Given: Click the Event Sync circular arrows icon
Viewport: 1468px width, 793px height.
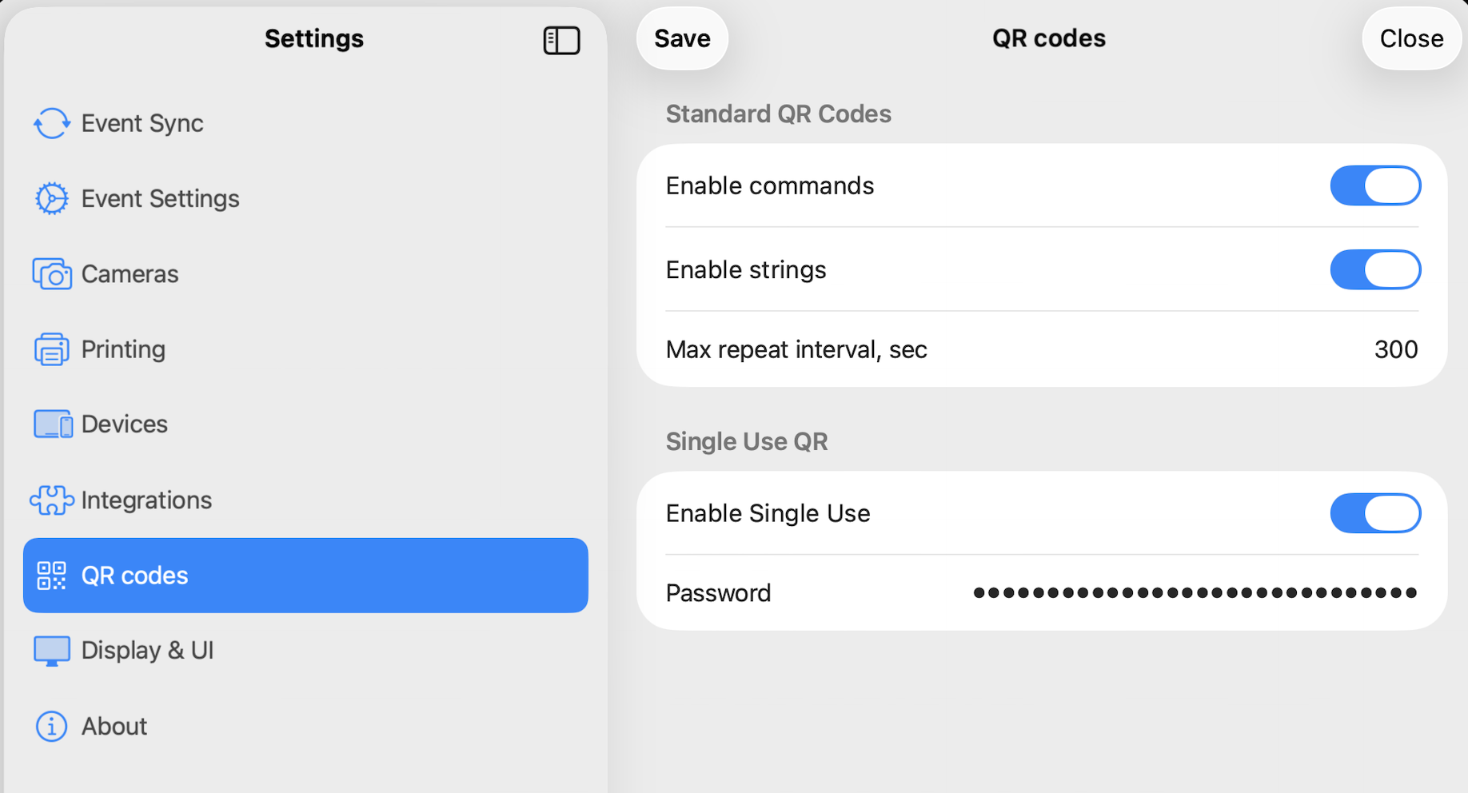Looking at the screenshot, I should click(52, 123).
